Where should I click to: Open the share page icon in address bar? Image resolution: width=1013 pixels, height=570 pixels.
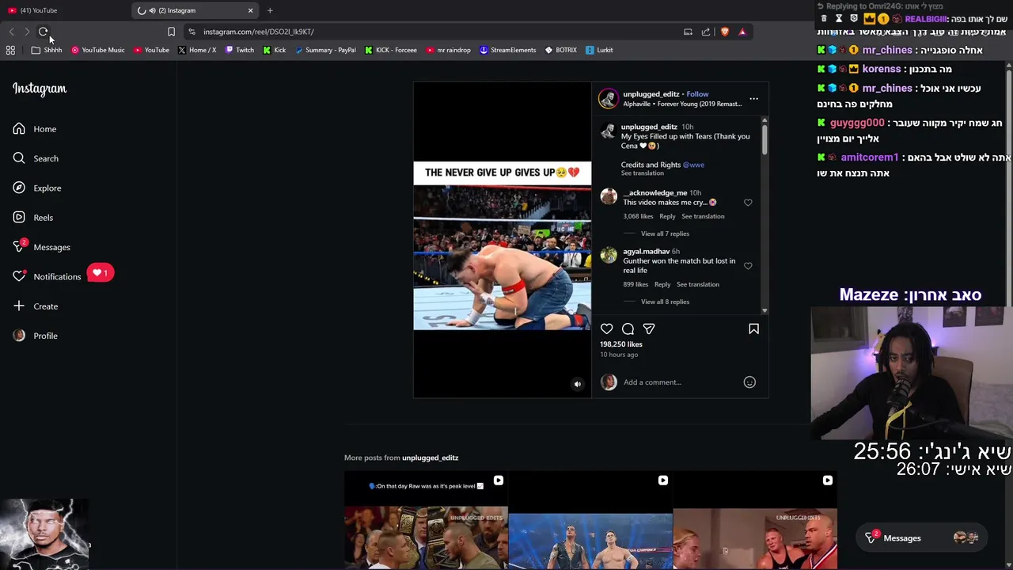point(706,32)
